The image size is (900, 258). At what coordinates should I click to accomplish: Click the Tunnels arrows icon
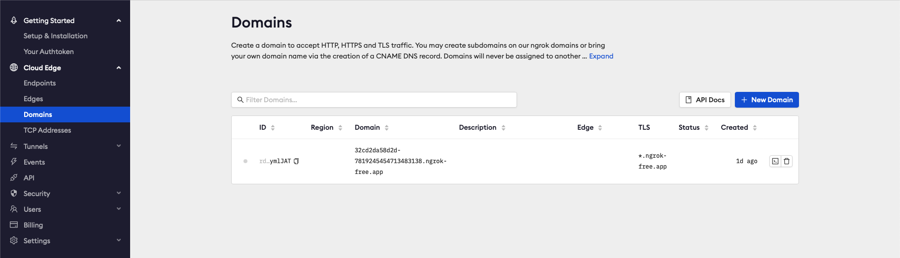pyautogui.click(x=14, y=146)
